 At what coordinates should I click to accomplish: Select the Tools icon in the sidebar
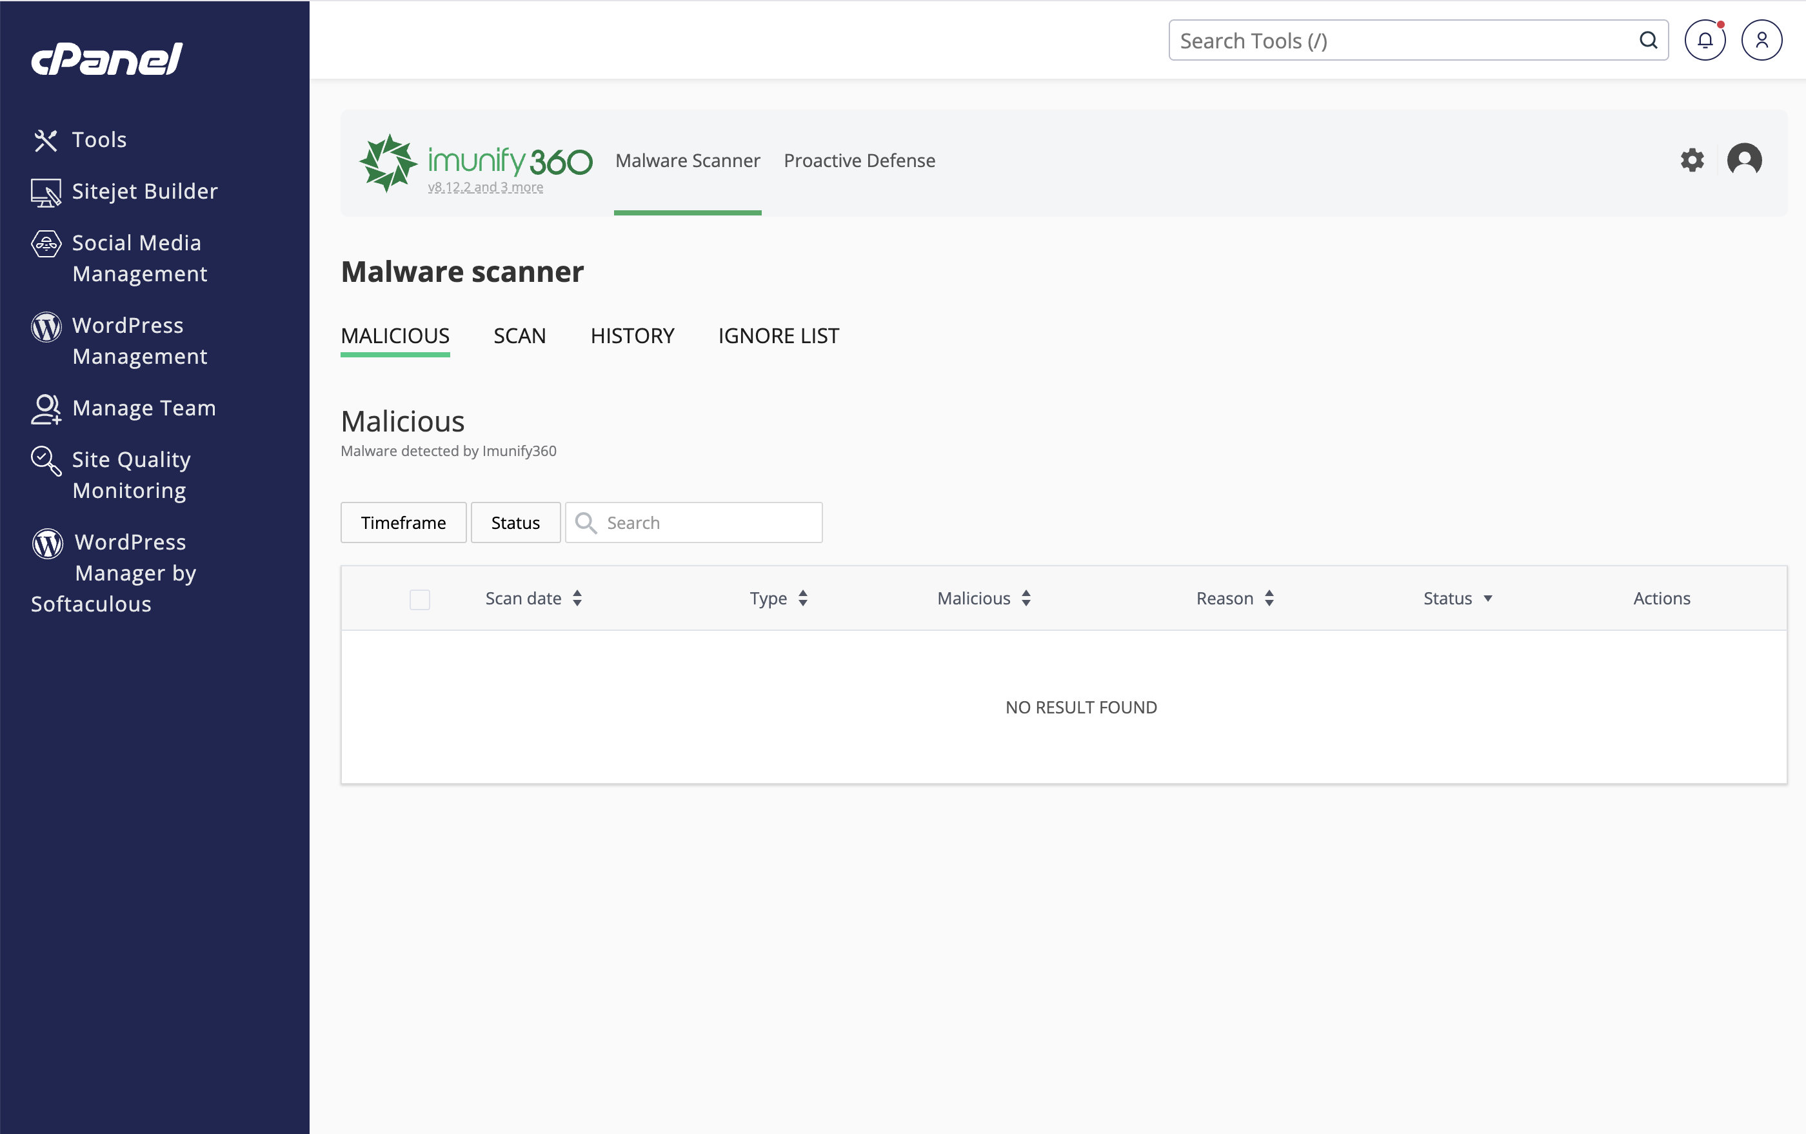pos(46,139)
